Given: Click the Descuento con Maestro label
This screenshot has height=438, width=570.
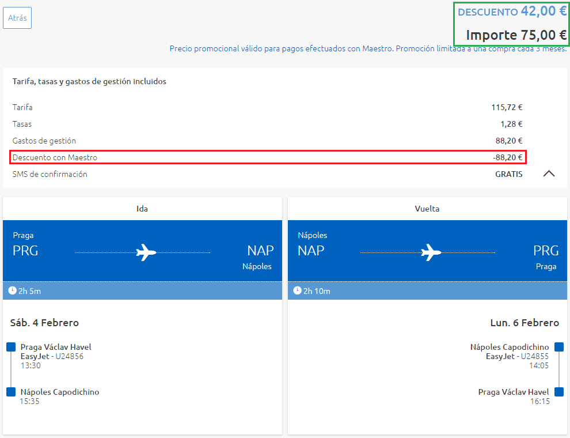Looking at the screenshot, I should coord(55,157).
